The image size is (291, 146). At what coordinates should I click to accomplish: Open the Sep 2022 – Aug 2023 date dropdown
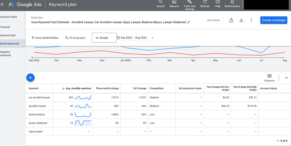click(137, 38)
